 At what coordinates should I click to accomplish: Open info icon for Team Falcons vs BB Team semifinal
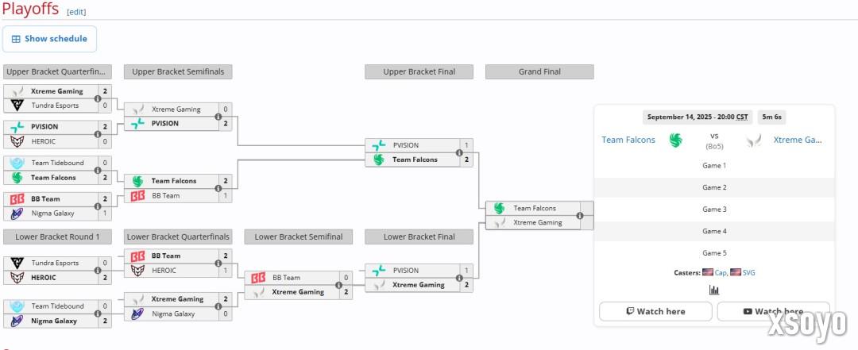point(218,188)
